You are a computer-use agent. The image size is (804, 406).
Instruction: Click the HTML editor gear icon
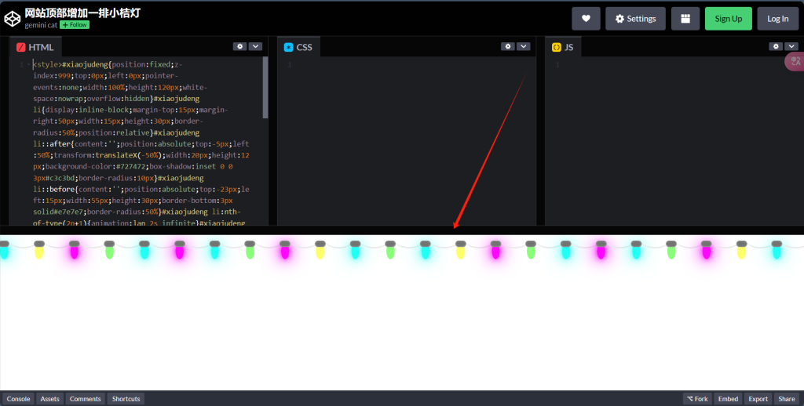pyautogui.click(x=239, y=46)
